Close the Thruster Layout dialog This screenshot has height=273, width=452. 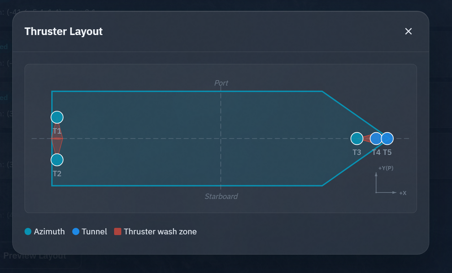pos(408,31)
